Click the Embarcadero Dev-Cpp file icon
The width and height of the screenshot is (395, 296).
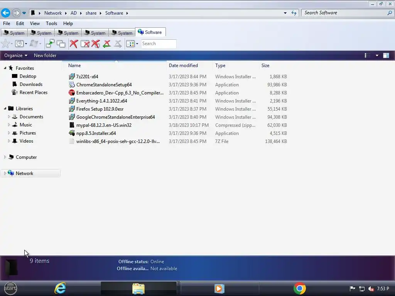click(x=72, y=92)
